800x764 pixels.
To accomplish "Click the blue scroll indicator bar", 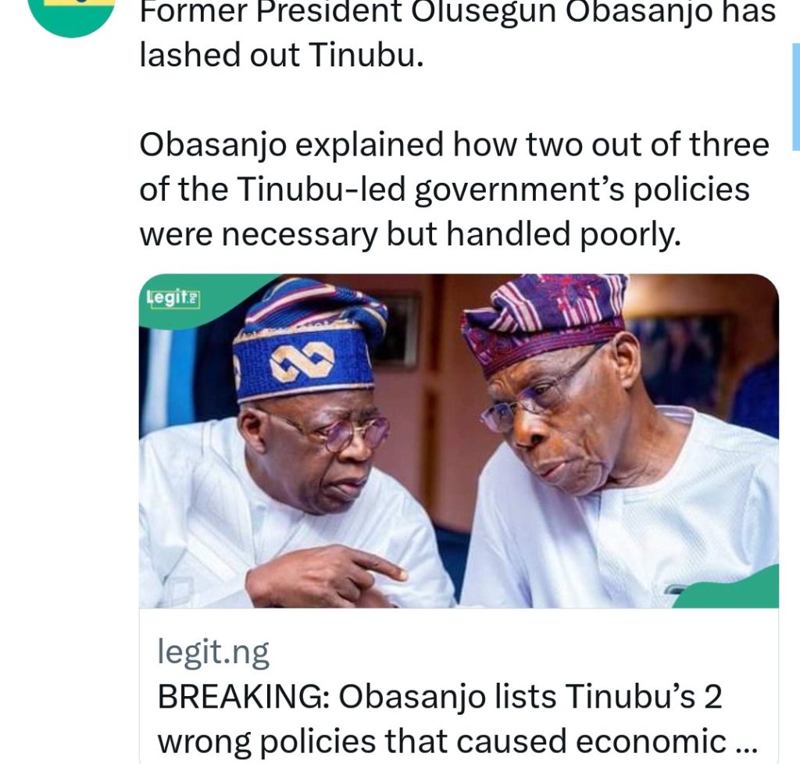I will click(x=795, y=96).
